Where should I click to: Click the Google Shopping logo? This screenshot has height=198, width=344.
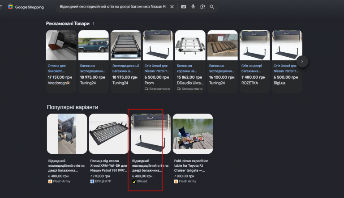(26, 7)
